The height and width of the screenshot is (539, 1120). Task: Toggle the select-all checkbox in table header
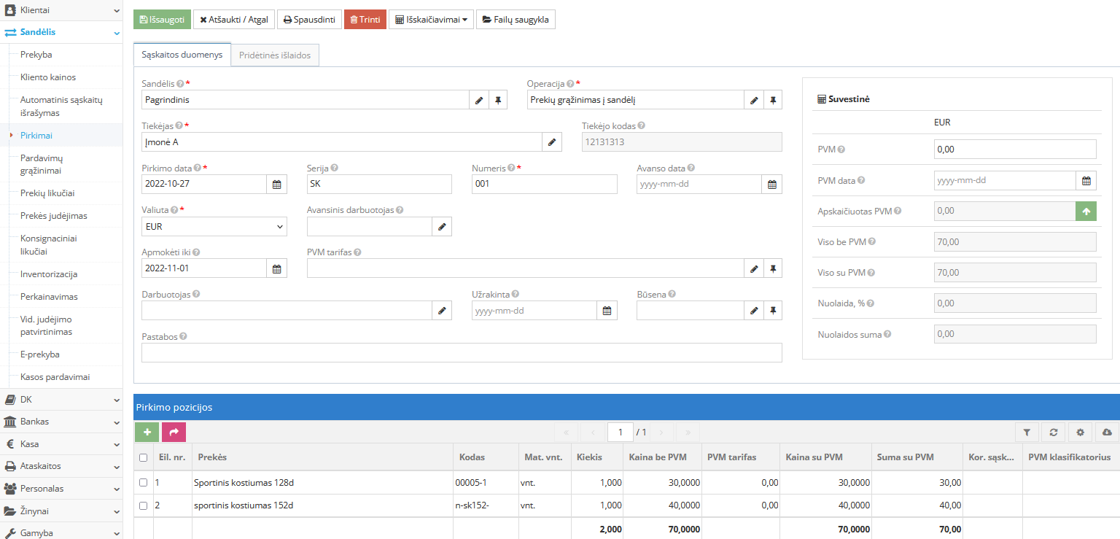pos(144,458)
